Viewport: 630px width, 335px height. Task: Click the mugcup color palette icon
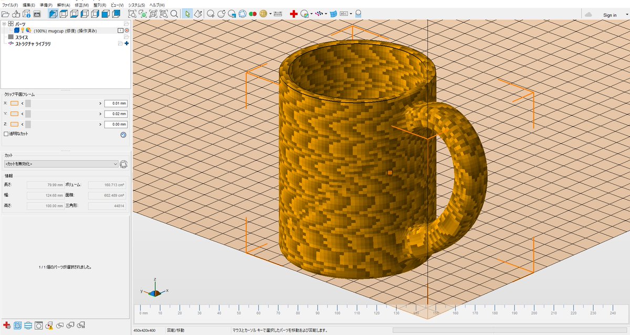[x=28, y=30]
